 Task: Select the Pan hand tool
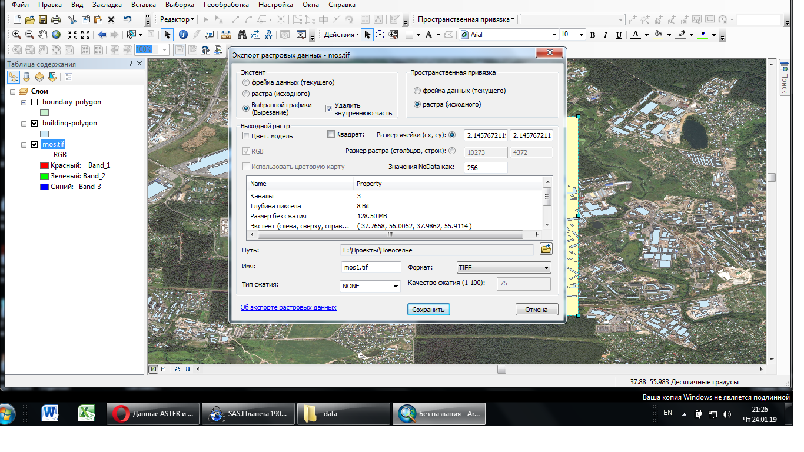point(43,35)
